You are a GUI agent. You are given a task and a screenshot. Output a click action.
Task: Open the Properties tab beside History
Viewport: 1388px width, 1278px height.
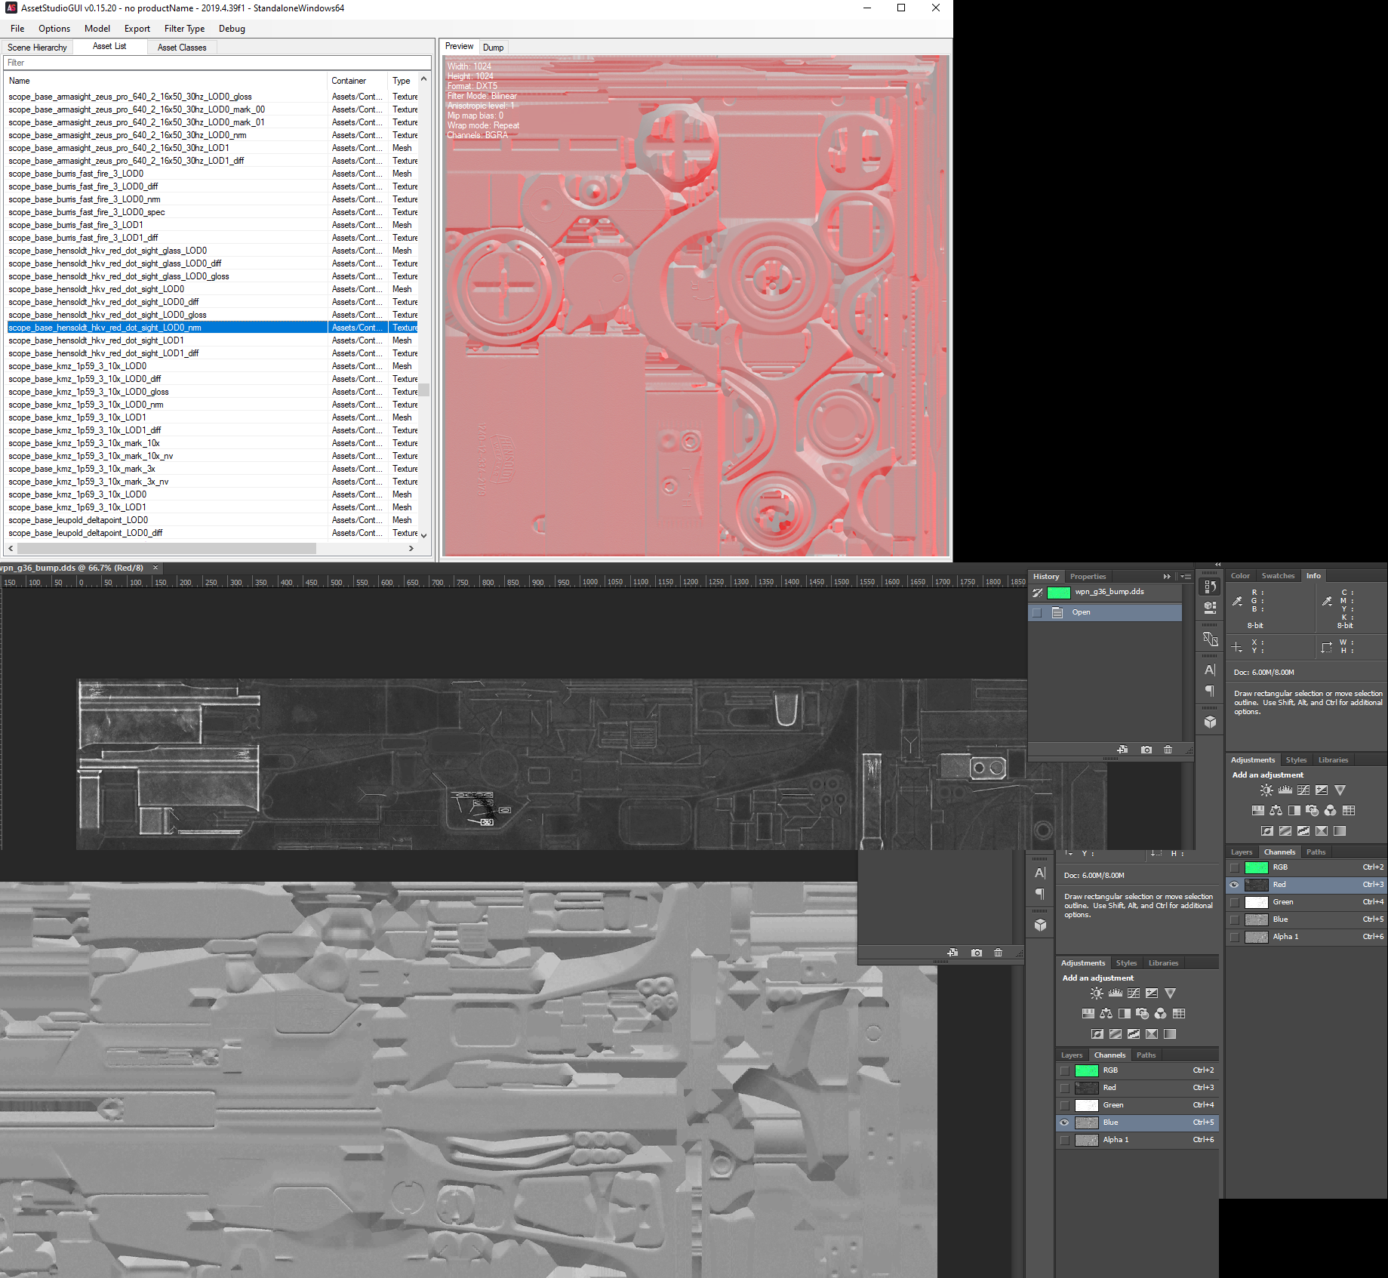[1088, 576]
